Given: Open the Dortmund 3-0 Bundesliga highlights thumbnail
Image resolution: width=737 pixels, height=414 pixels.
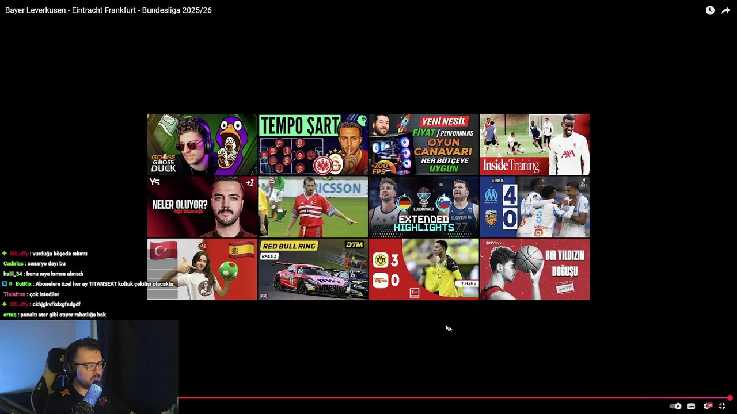Looking at the screenshot, I should (x=424, y=269).
